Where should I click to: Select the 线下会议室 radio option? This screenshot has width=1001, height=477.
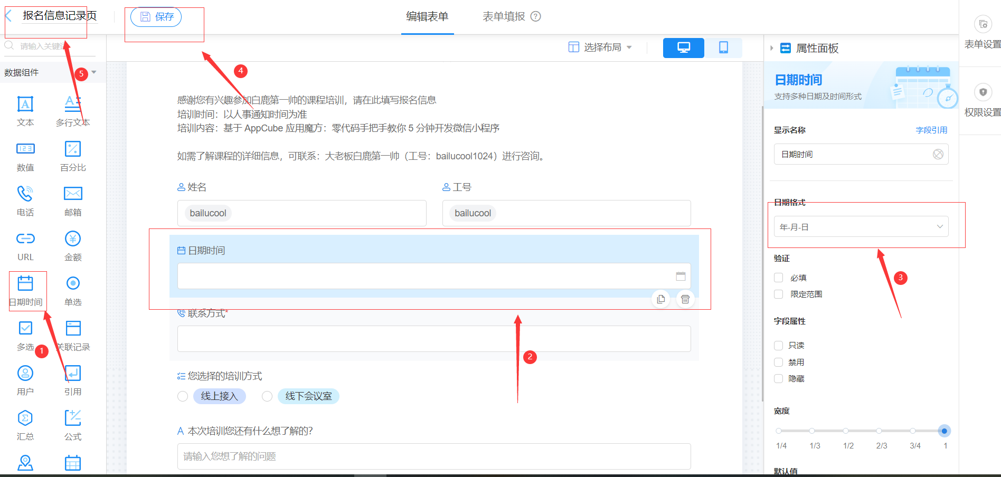(x=267, y=396)
